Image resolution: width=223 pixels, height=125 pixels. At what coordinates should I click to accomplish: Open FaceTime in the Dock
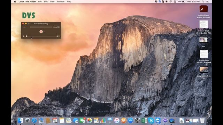[83, 120]
